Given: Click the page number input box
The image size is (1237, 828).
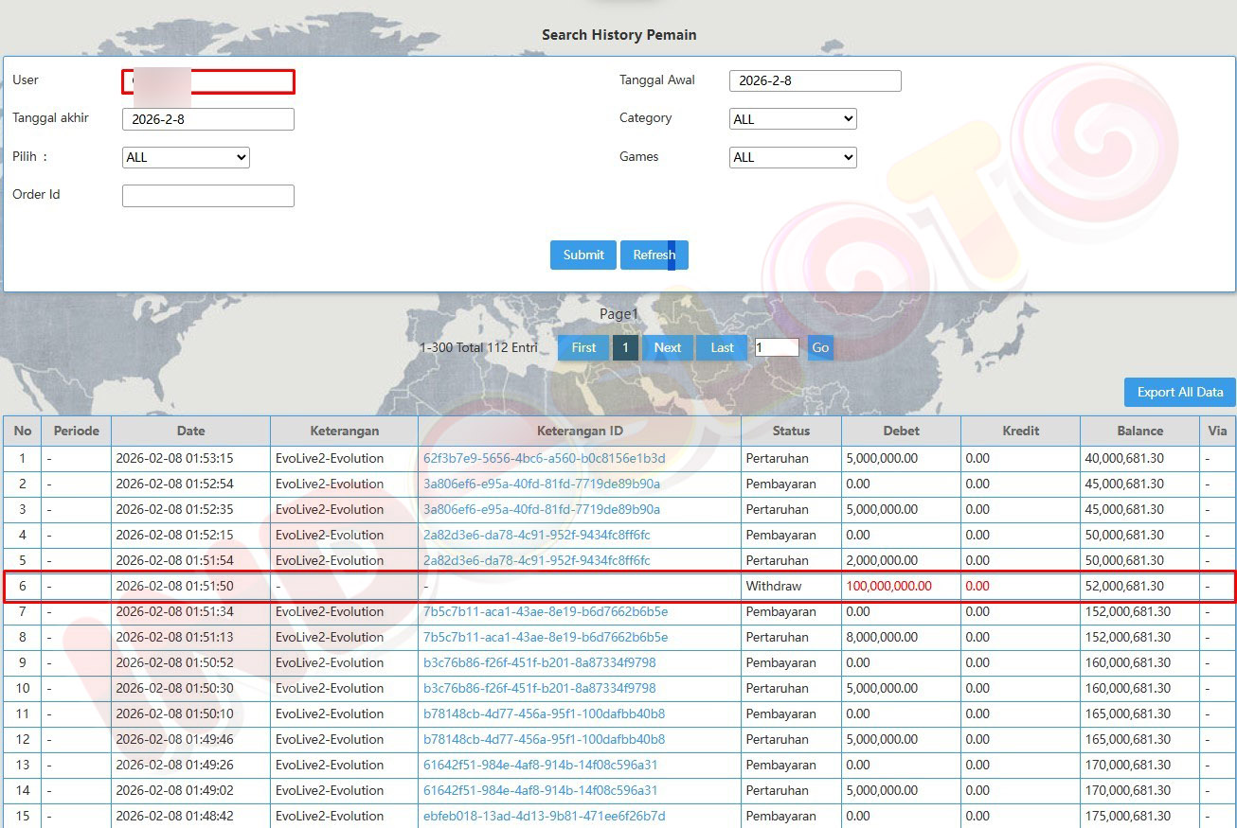Looking at the screenshot, I should pos(777,347).
